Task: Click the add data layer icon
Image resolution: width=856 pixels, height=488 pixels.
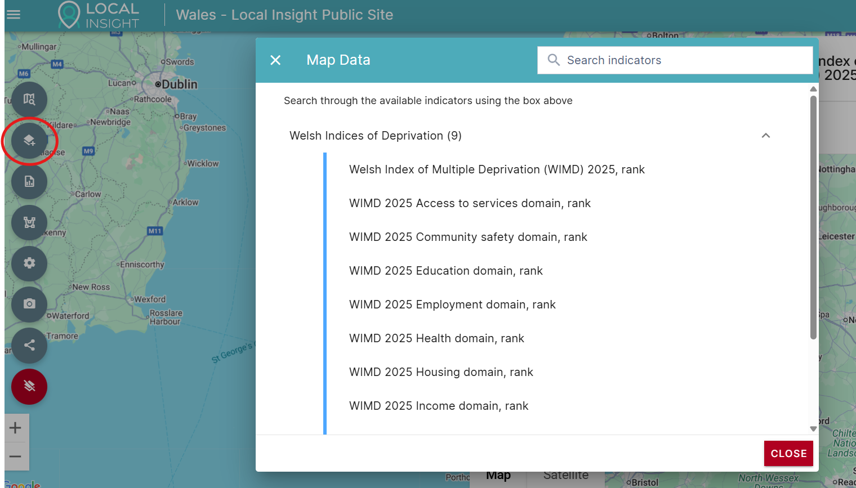Action: point(29,141)
